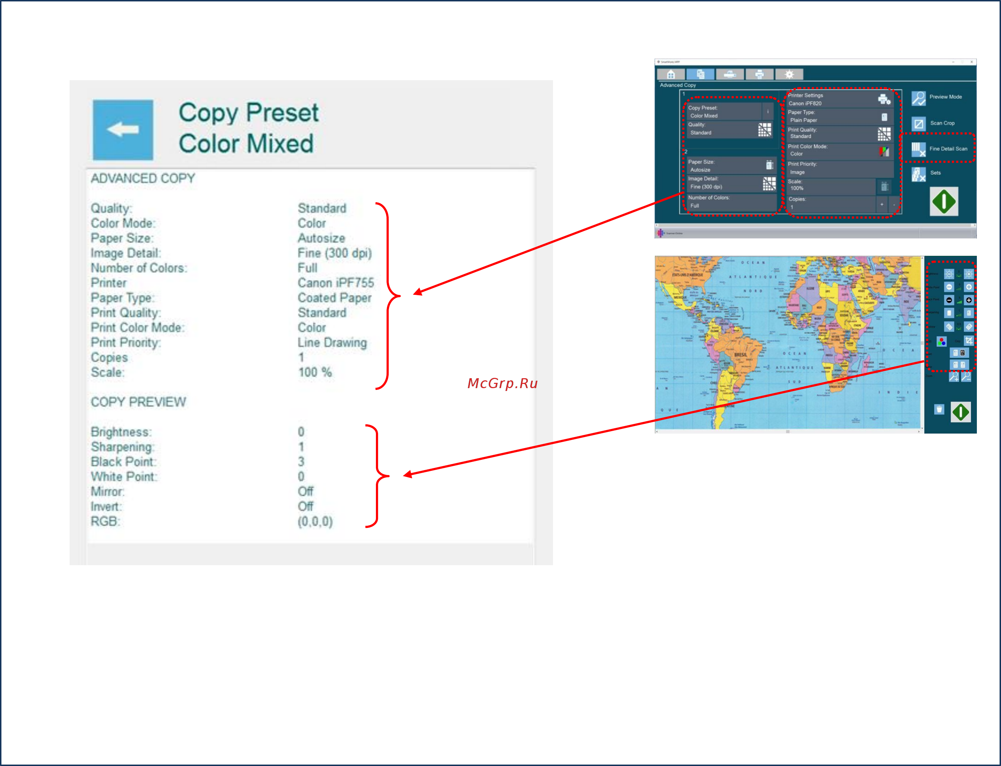Open the Settings gear tab
The image size is (1001, 766).
(789, 74)
